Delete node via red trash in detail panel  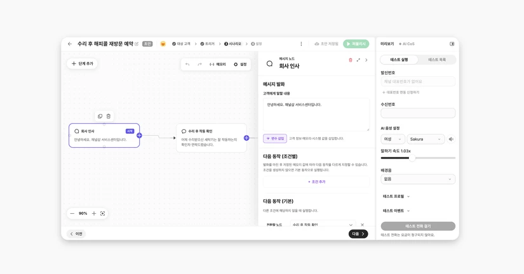(350, 60)
